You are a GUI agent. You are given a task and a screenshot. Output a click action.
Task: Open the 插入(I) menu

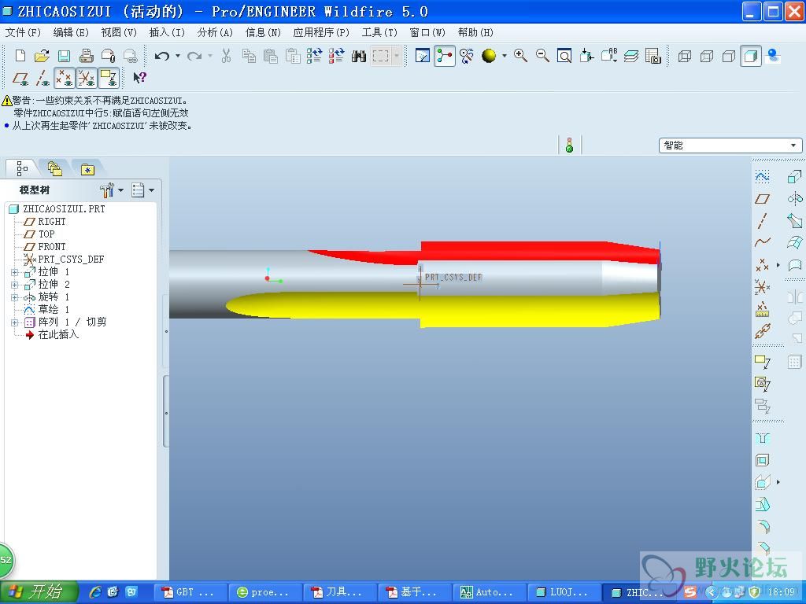coord(167,32)
